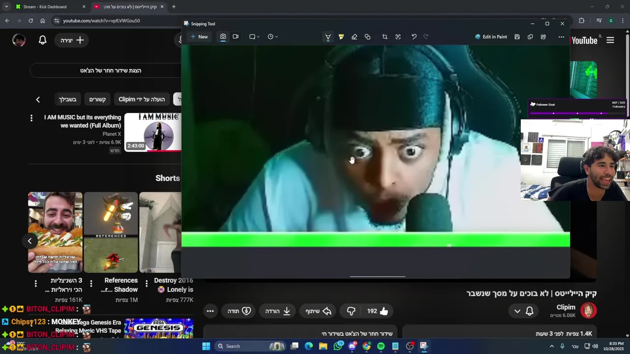Open the sandwich Shorts thumbnail
The image size is (630, 354).
(x=55, y=232)
